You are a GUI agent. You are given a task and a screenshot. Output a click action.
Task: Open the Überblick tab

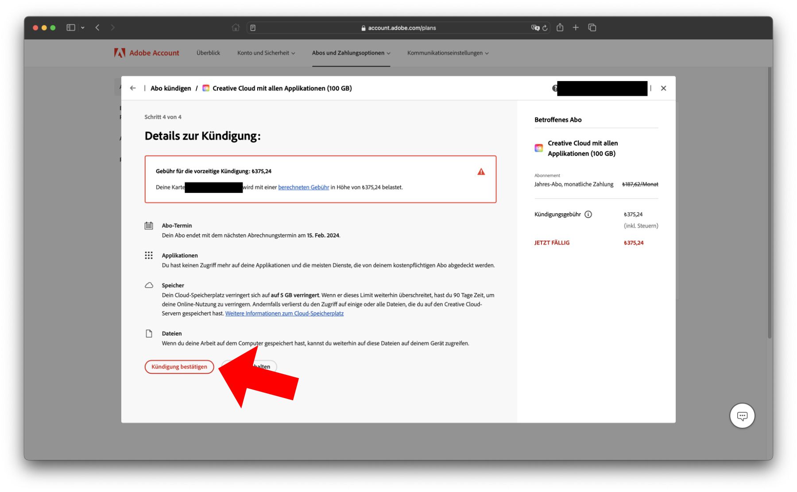click(208, 53)
